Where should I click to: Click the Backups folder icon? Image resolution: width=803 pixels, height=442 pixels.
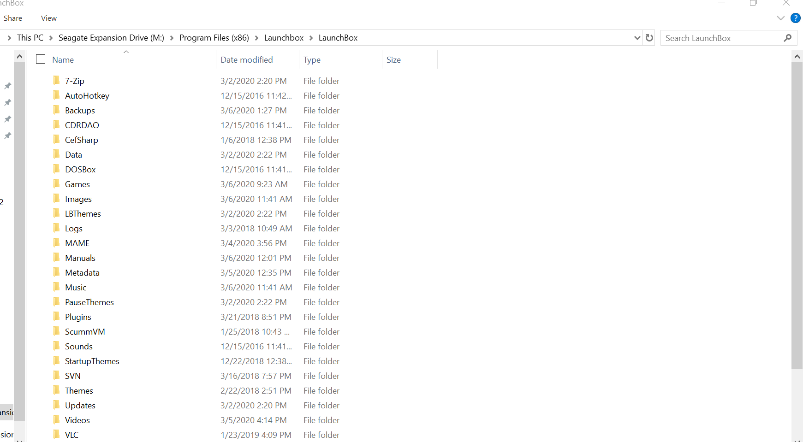pyautogui.click(x=56, y=110)
